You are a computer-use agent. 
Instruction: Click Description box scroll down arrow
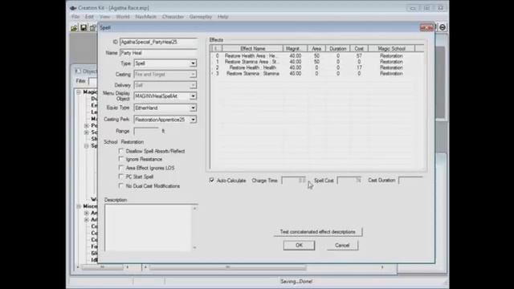(x=194, y=248)
